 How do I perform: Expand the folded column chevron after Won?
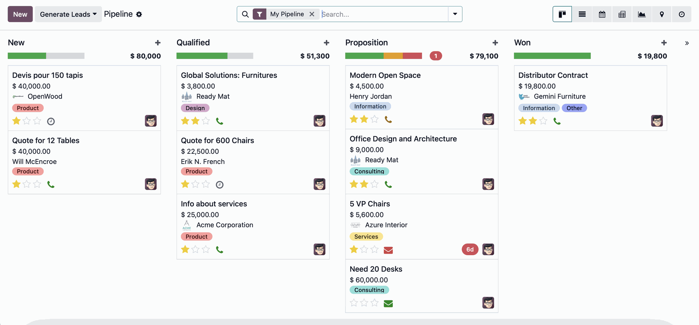coord(687,43)
